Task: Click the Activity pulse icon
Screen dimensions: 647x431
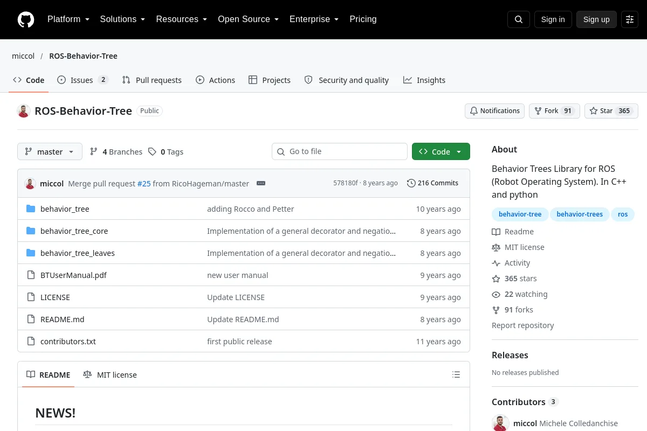Action: coord(496,263)
